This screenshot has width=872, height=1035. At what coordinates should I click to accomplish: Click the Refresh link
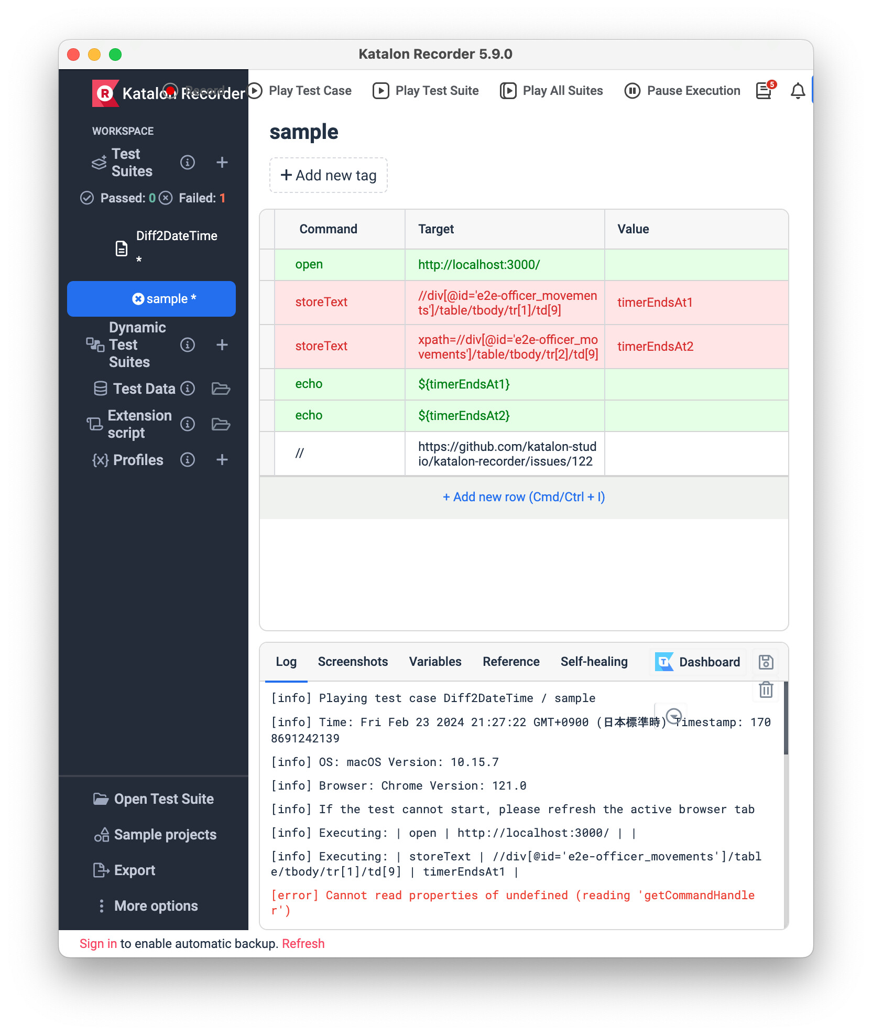(303, 944)
